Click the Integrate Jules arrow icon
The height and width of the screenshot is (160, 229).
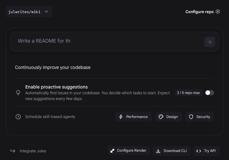13,151
